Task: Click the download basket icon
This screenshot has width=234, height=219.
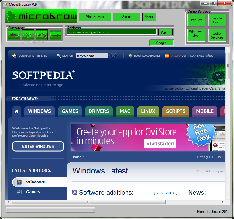Action: coord(130,56)
